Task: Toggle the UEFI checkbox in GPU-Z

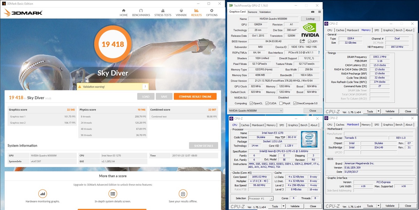Action: [309, 42]
